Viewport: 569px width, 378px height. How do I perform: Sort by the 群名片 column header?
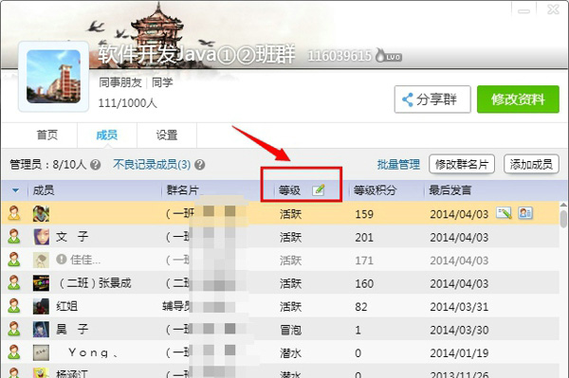coord(182,189)
